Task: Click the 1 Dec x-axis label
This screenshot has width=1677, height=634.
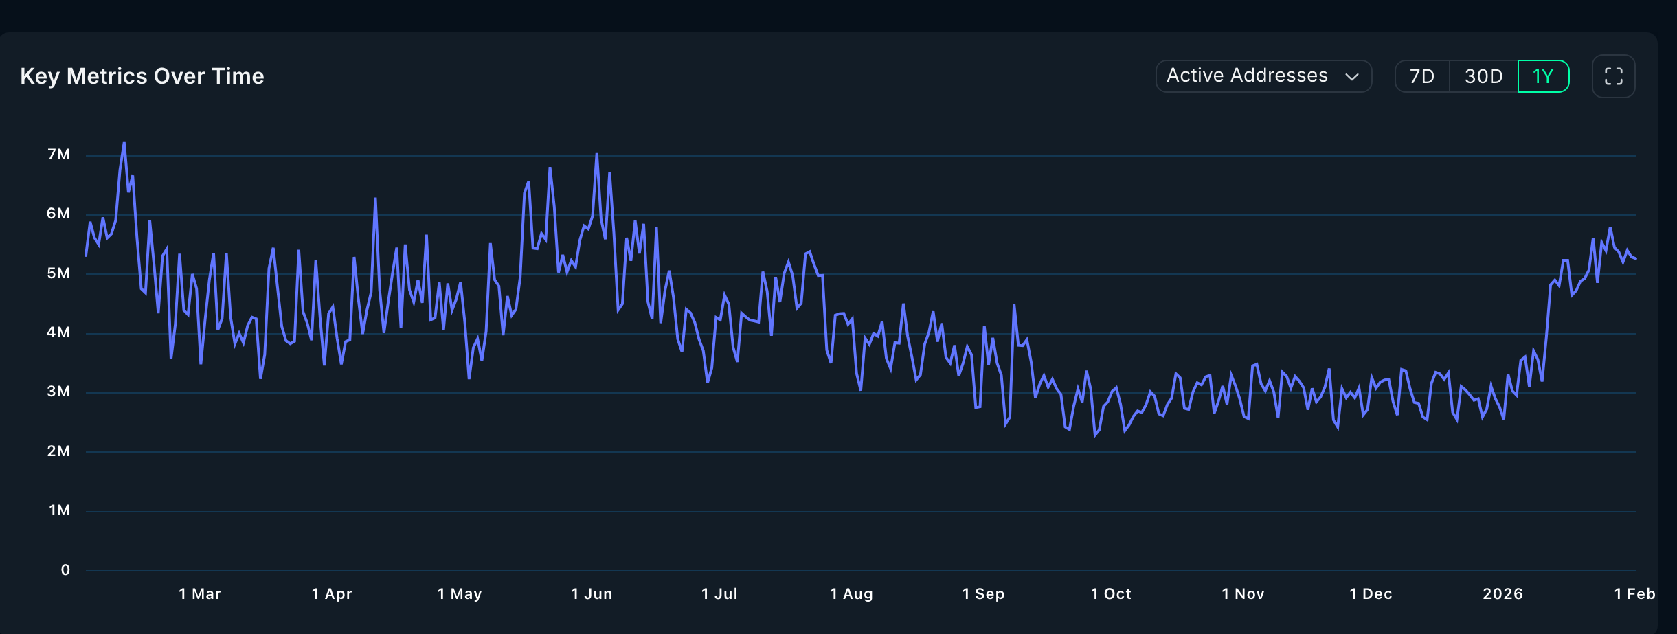Action: (1371, 593)
